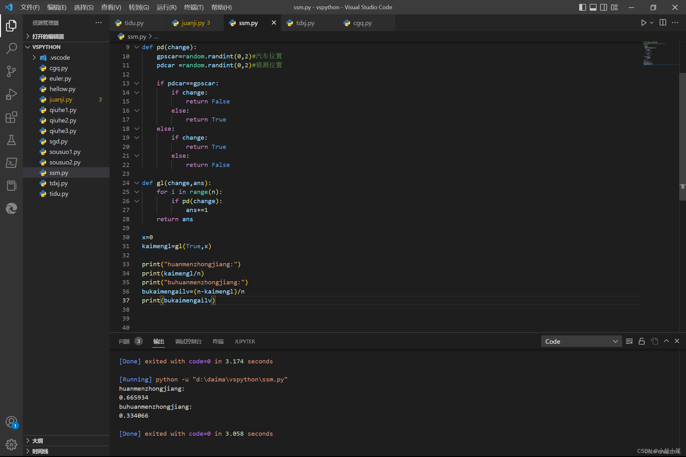The image size is (686, 457).
Task: Click ssm.py in the breadcrumb bar
Action: pos(137,36)
